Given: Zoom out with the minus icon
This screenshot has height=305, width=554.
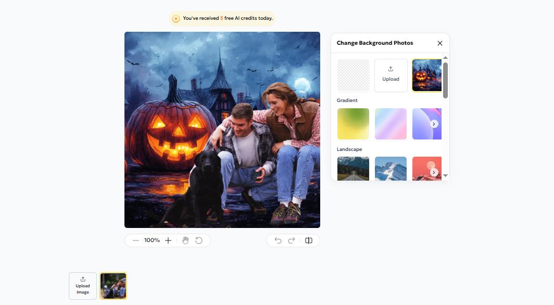Looking at the screenshot, I should click(x=135, y=240).
